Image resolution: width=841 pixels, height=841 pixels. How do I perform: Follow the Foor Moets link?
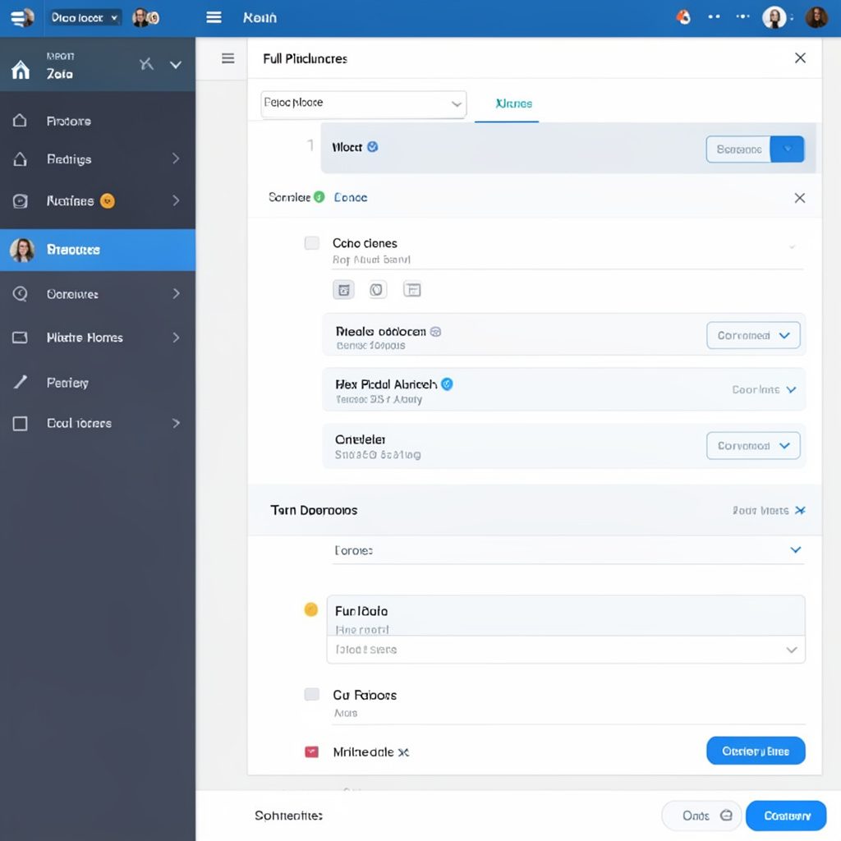(760, 510)
